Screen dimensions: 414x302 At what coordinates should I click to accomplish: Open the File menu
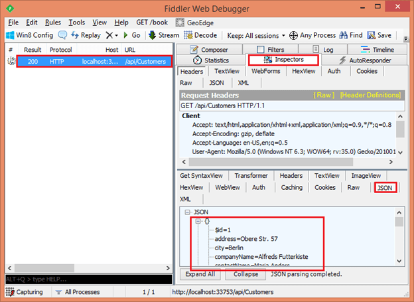(x=13, y=23)
